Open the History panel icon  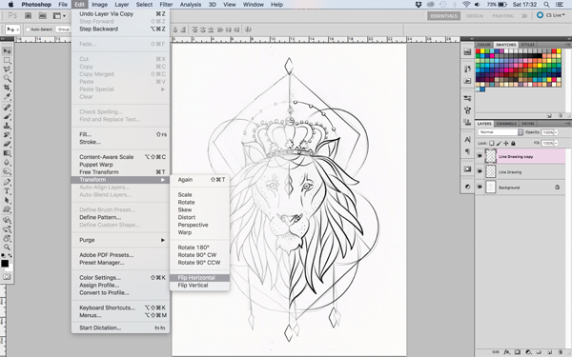click(x=467, y=69)
